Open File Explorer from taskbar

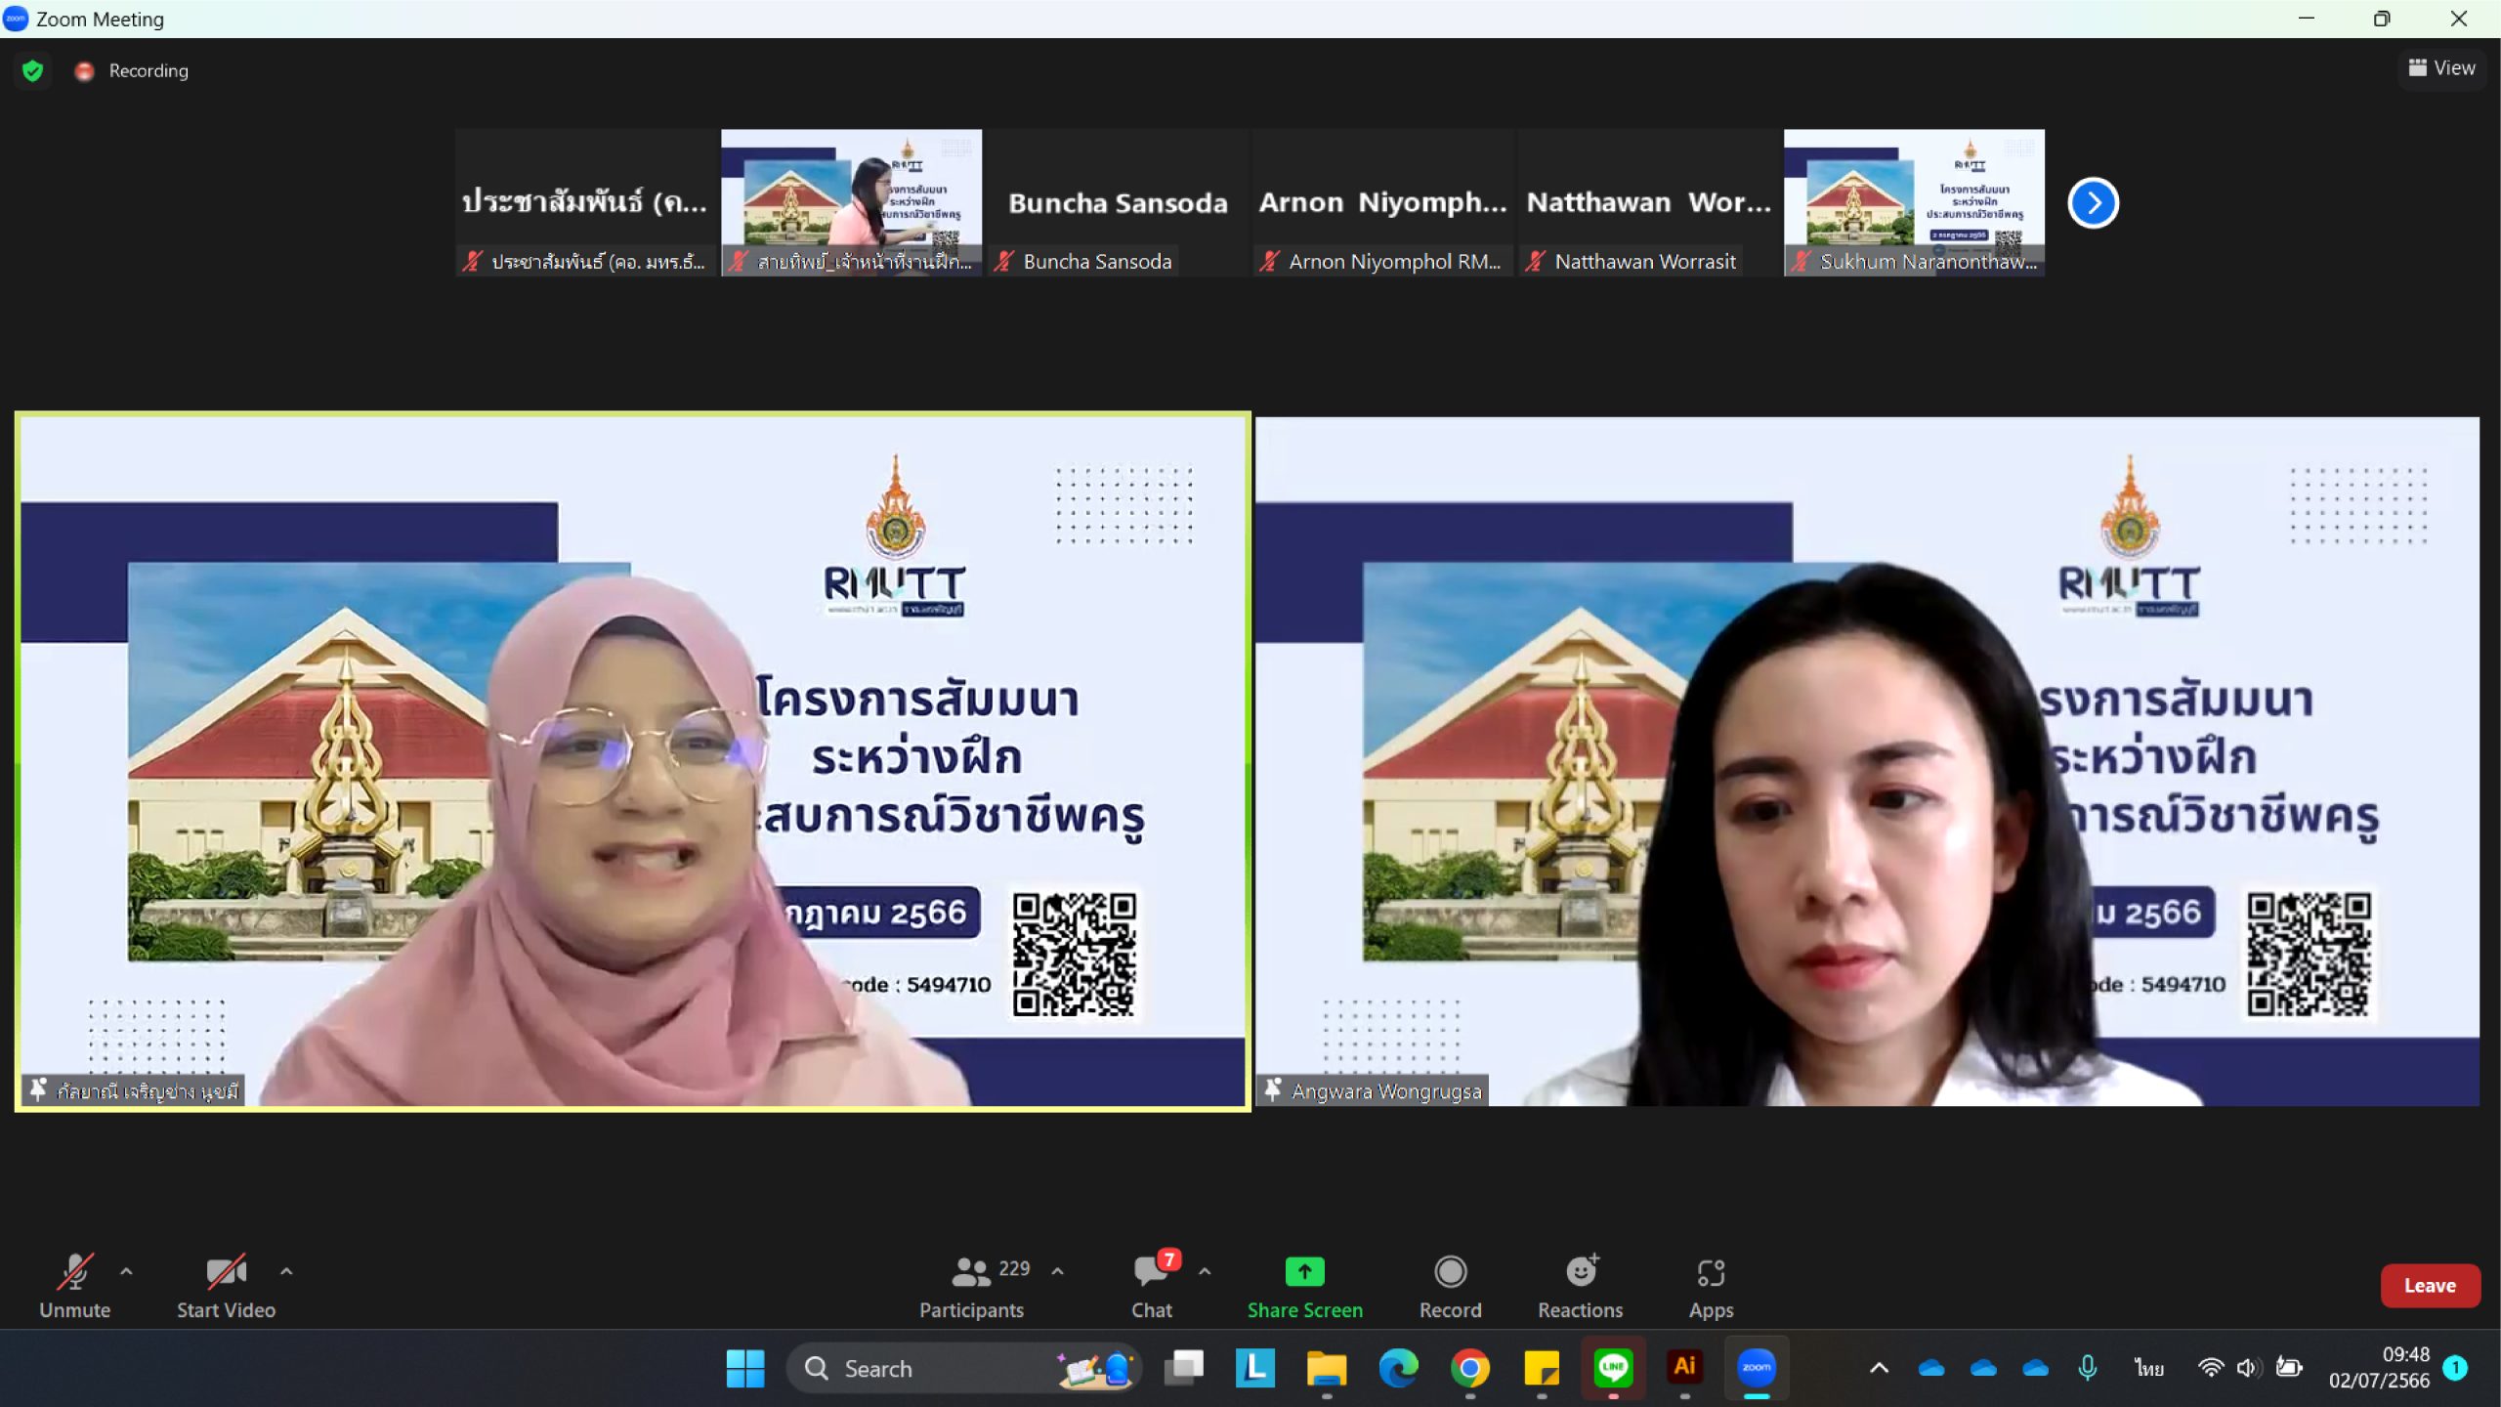(x=1327, y=1369)
